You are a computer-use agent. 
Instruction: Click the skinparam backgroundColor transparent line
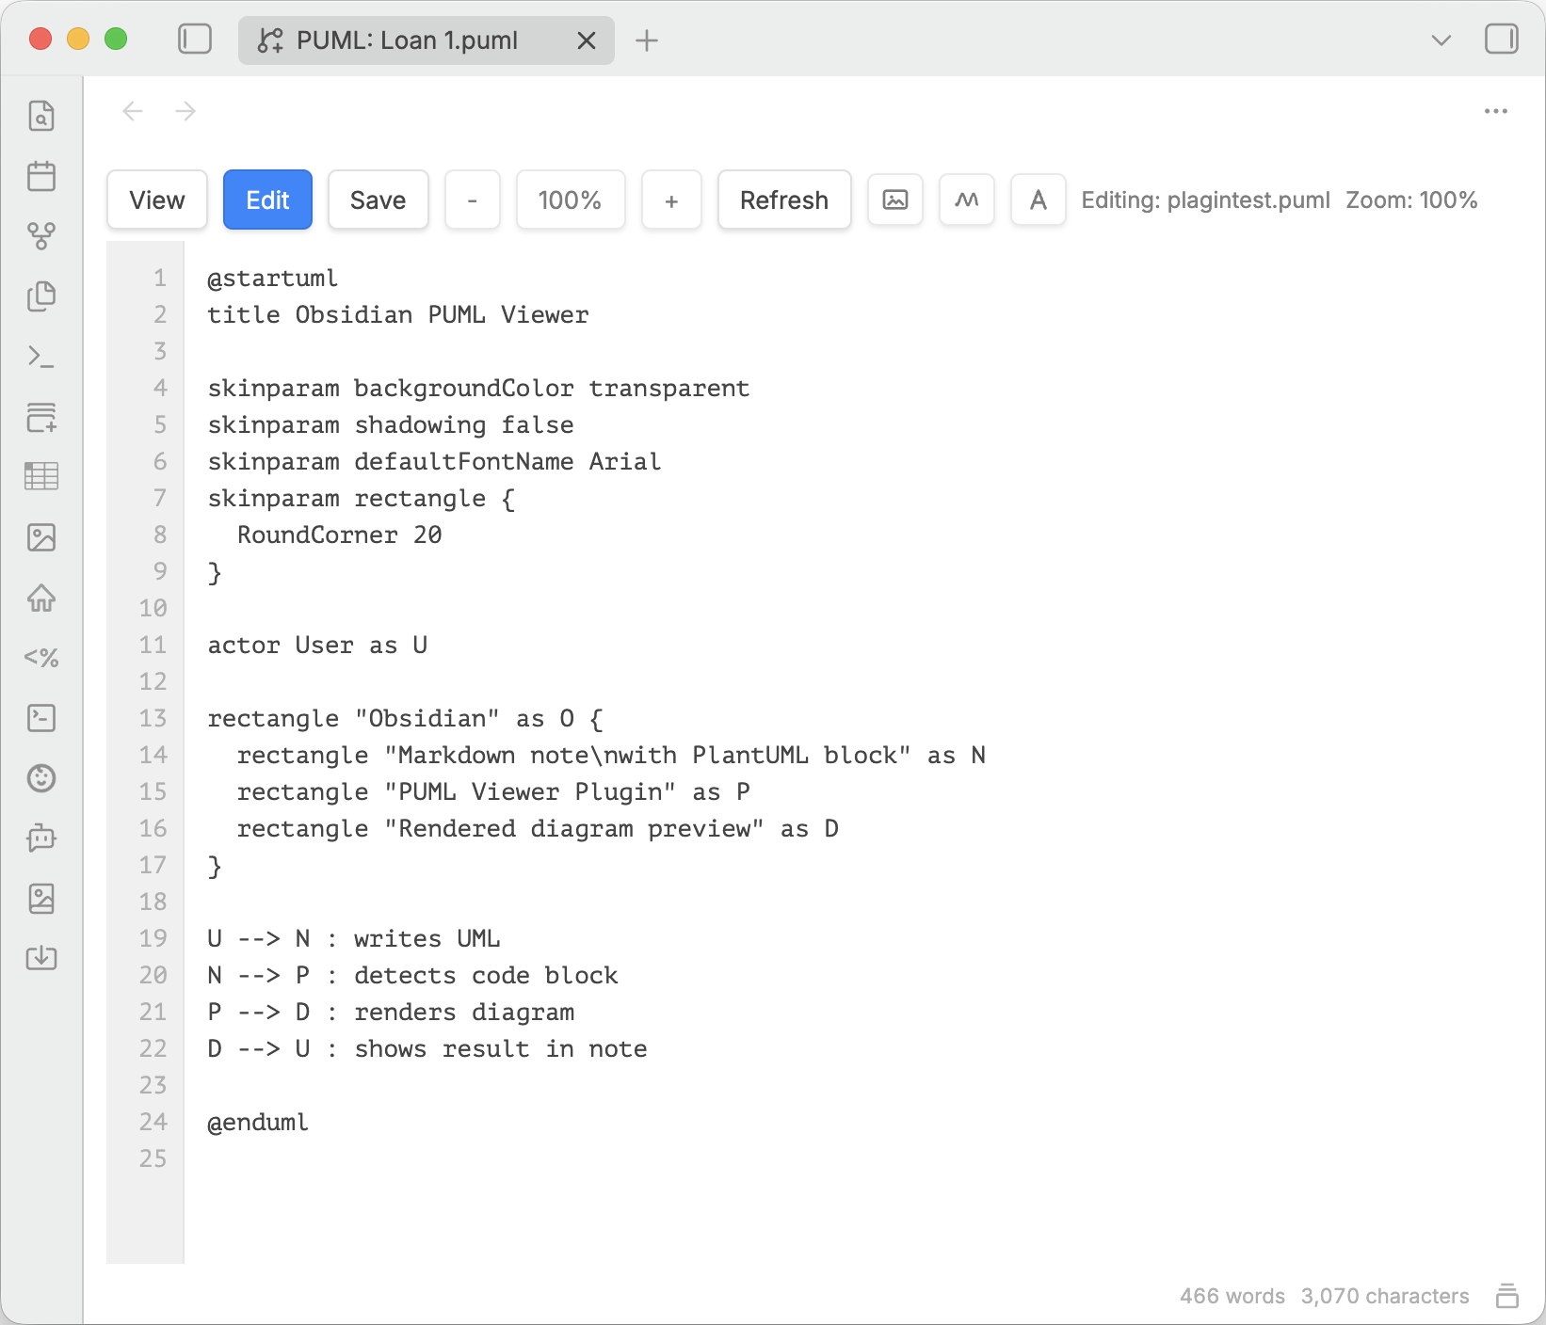[478, 389]
